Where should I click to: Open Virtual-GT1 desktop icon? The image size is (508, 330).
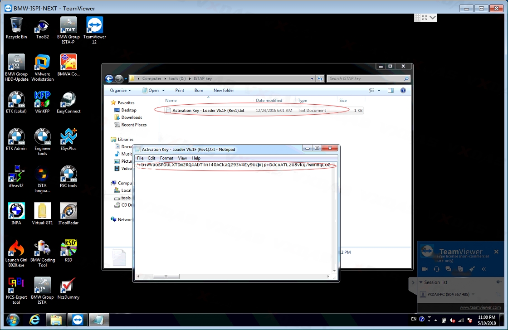(x=43, y=214)
